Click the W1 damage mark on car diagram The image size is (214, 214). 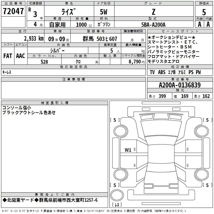(128, 150)
